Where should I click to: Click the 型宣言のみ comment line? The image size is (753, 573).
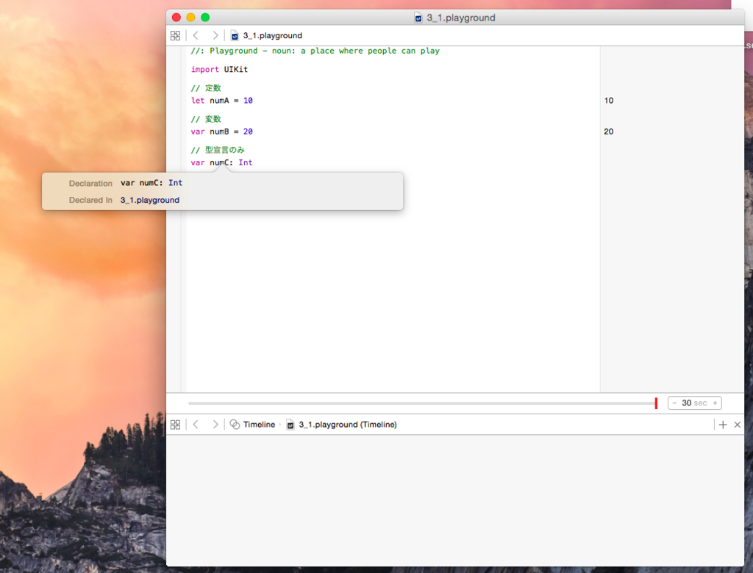(x=218, y=150)
